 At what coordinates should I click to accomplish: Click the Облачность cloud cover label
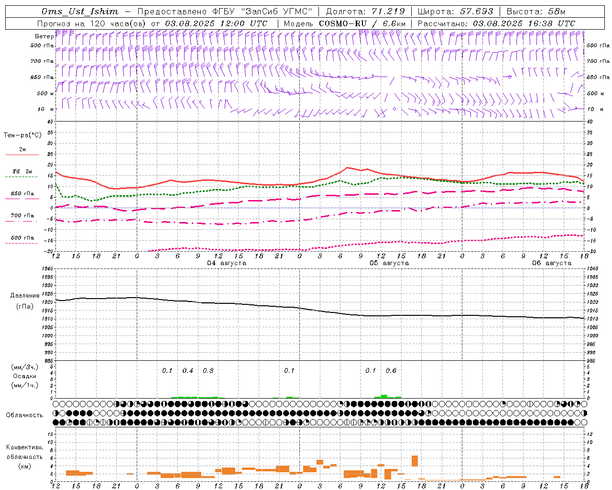coord(24,415)
